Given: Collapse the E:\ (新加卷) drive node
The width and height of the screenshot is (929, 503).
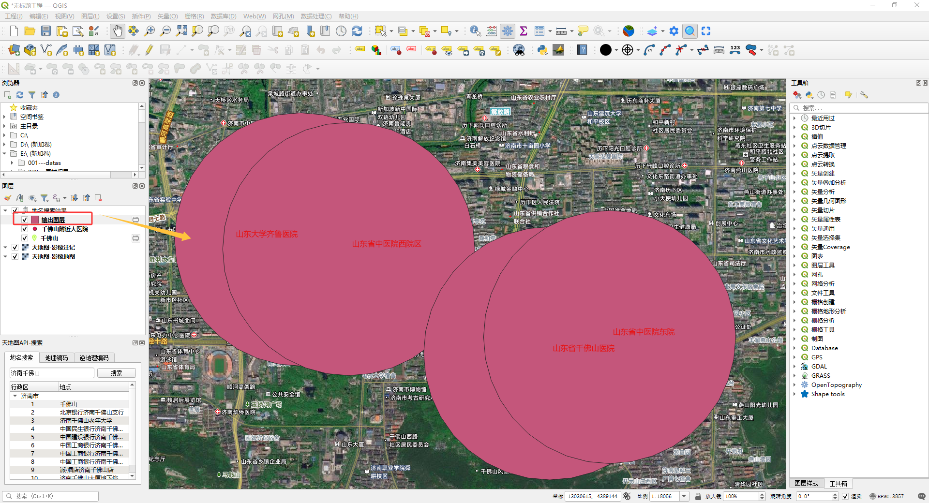Looking at the screenshot, I should 4,154.
